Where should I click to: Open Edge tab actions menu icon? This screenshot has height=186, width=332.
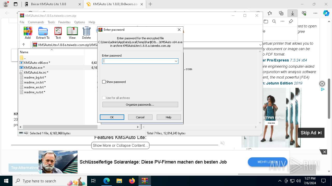click(16, 4)
